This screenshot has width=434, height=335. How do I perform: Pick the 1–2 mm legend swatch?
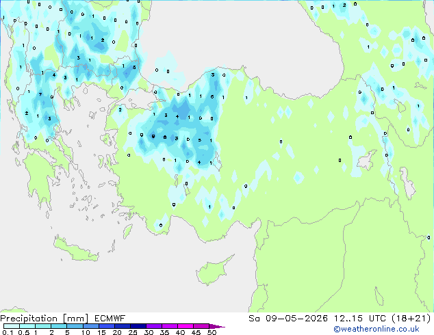tap(43, 326)
